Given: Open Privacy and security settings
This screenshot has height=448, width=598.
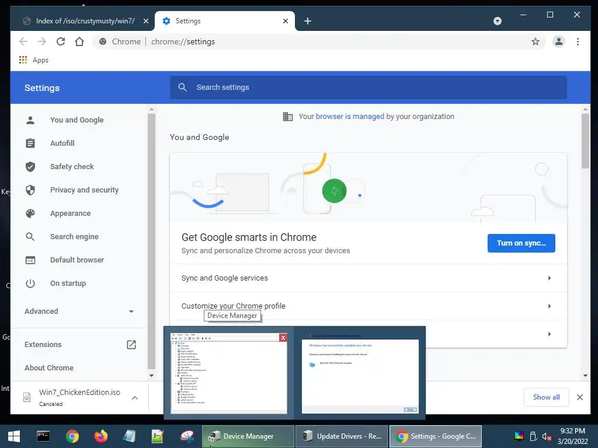Looking at the screenshot, I should (x=84, y=190).
